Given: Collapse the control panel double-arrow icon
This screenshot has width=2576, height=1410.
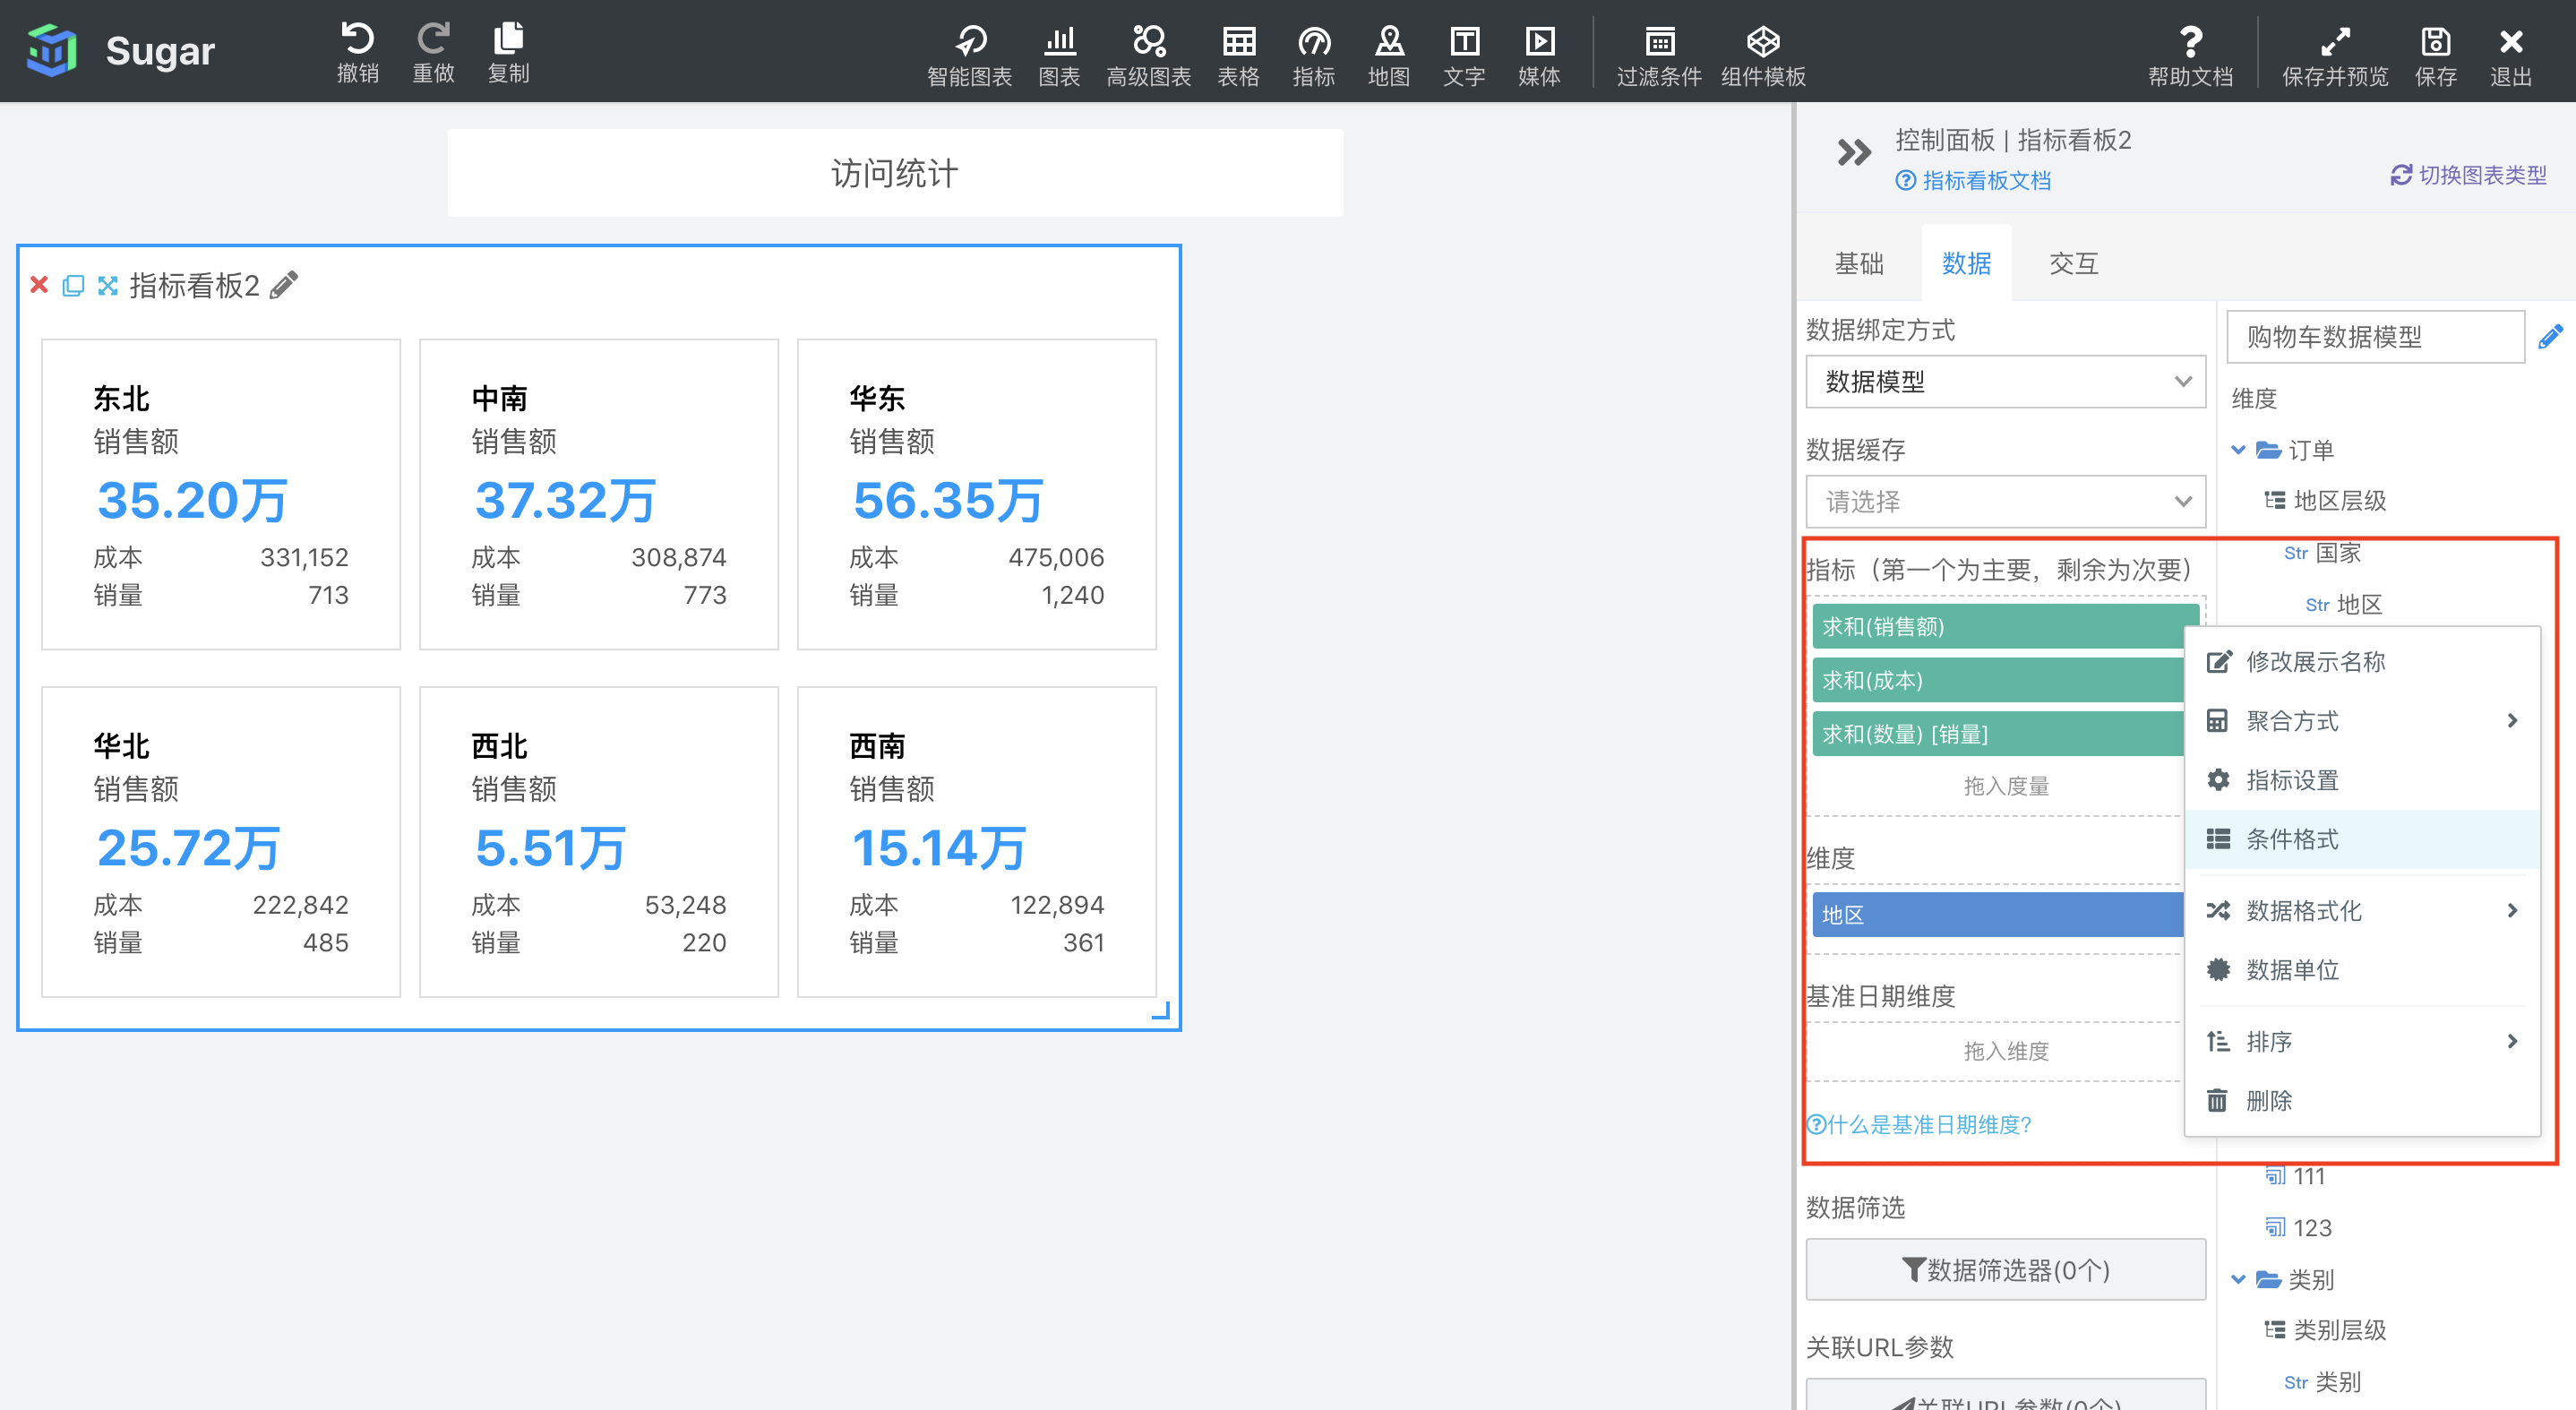Looking at the screenshot, I should (x=1853, y=153).
